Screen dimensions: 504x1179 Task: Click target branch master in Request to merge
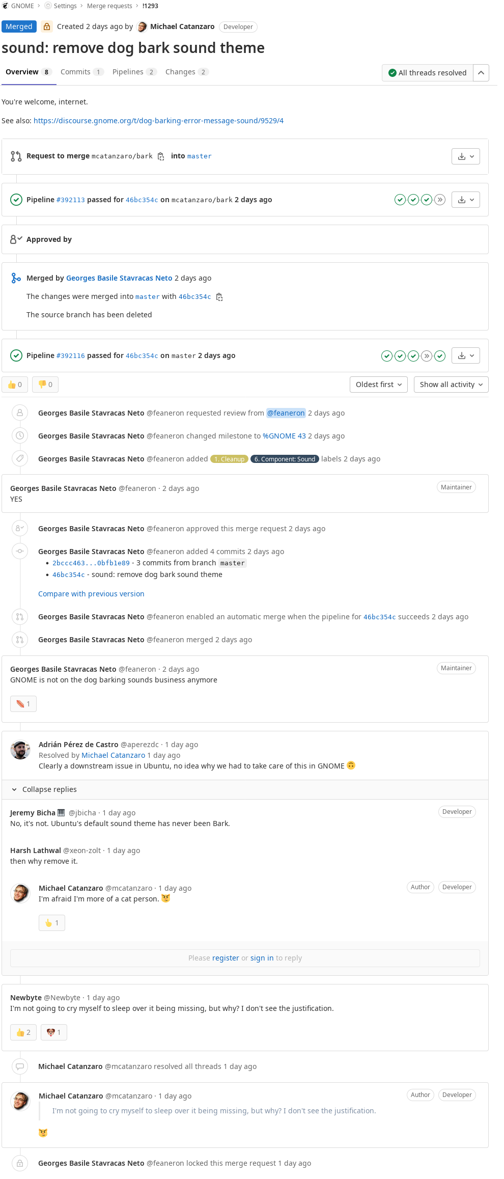[199, 156]
